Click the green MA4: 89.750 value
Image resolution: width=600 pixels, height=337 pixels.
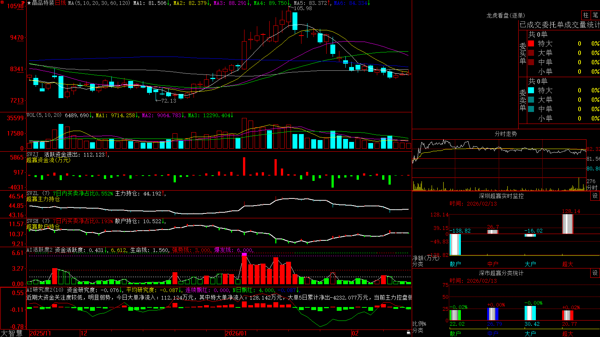(272, 3)
